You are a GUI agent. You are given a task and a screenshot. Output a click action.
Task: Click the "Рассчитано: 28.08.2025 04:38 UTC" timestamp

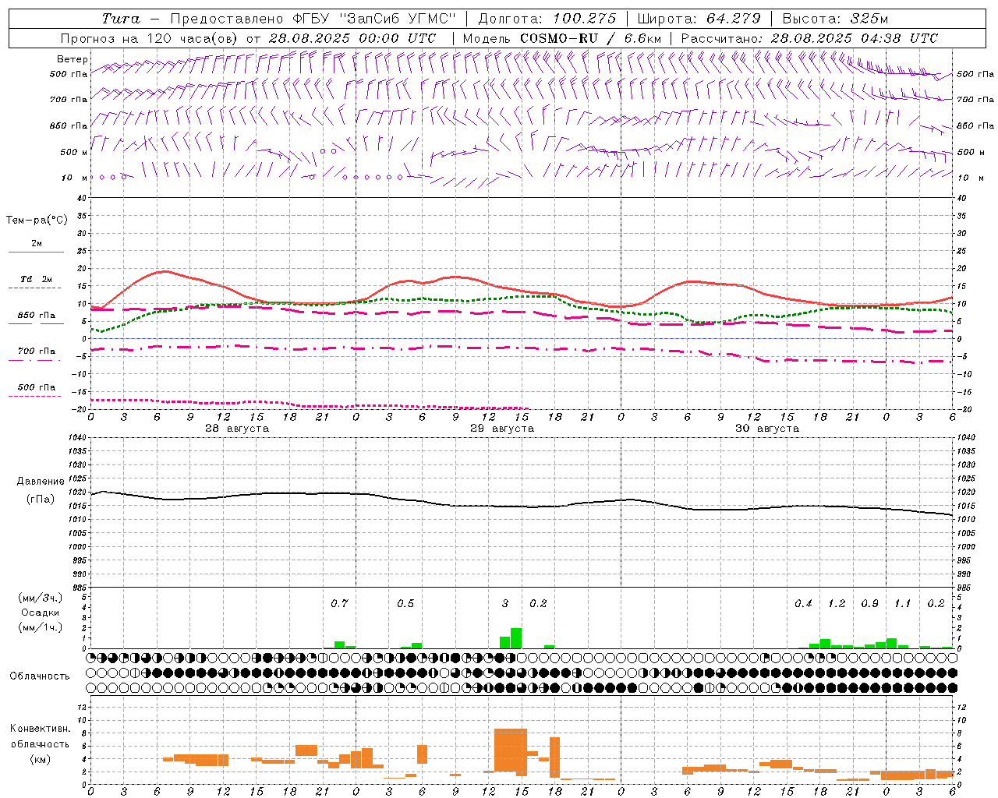click(809, 38)
